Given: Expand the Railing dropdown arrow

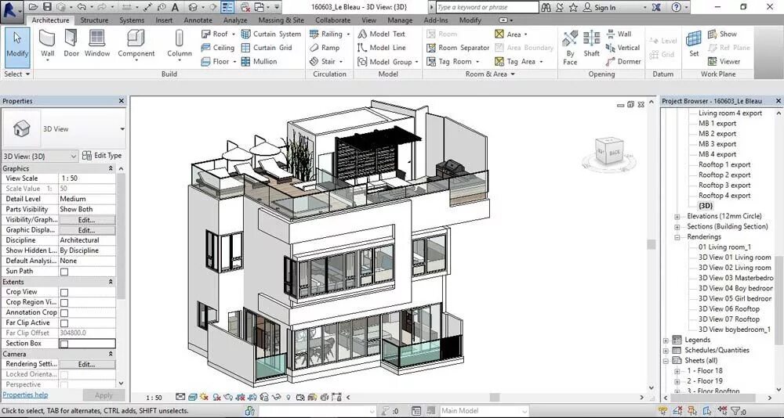Looking at the screenshot, I should [347, 34].
